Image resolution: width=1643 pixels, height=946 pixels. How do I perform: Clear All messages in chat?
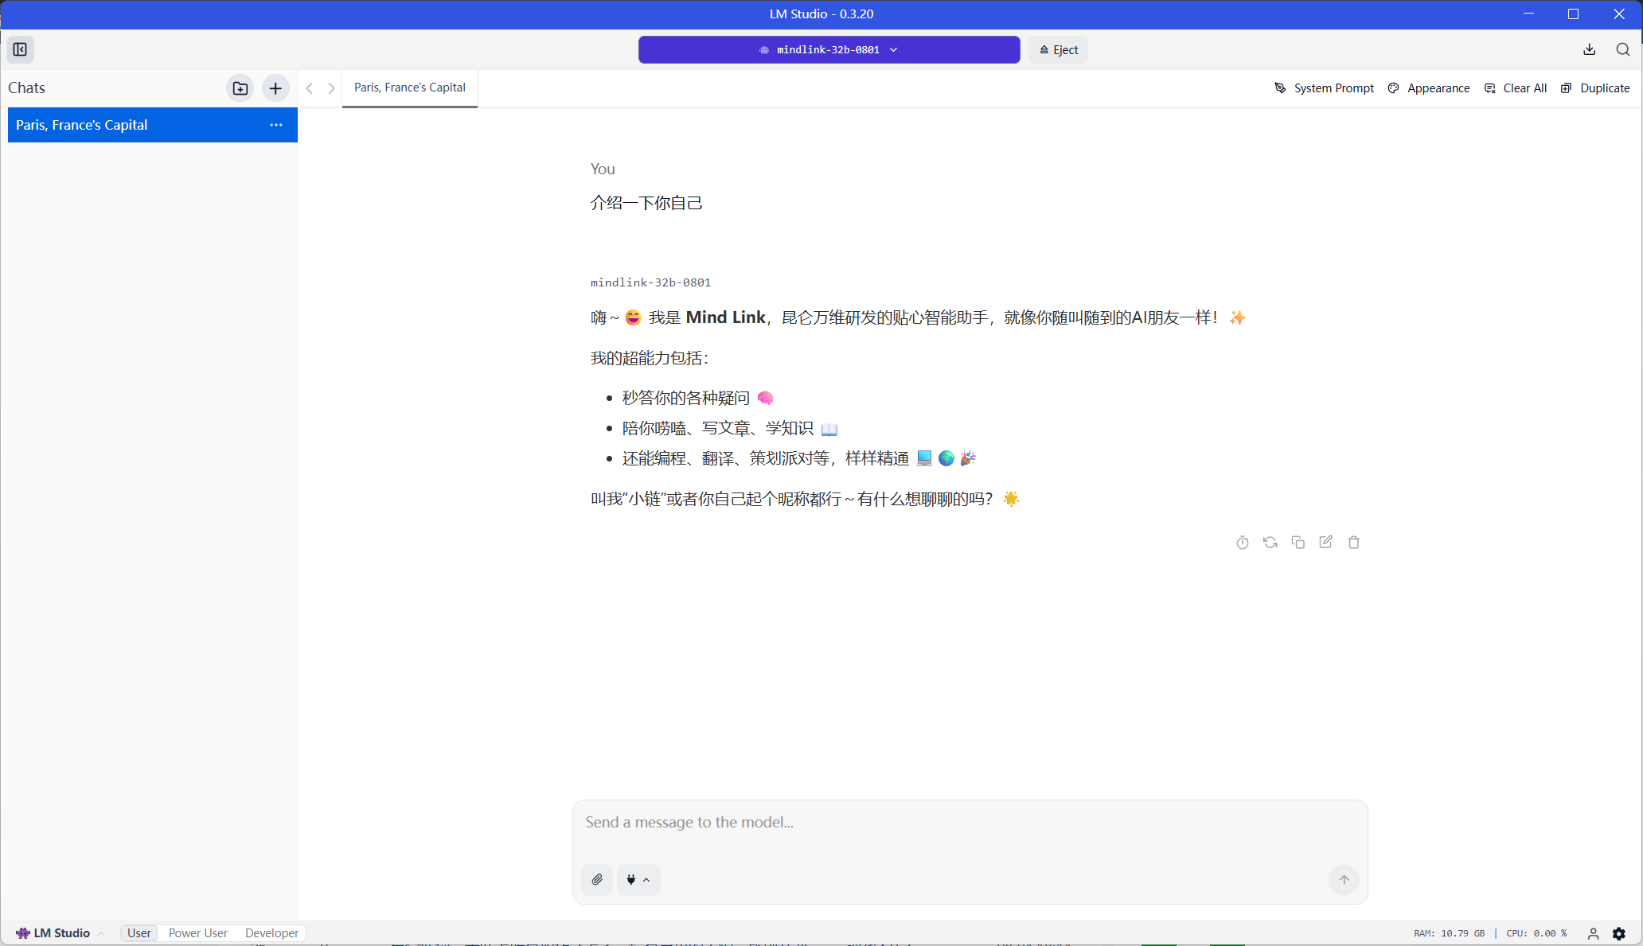pyautogui.click(x=1516, y=88)
